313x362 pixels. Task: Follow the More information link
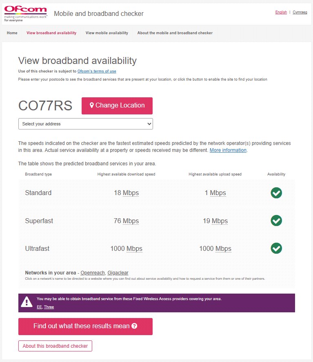[x=228, y=150]
